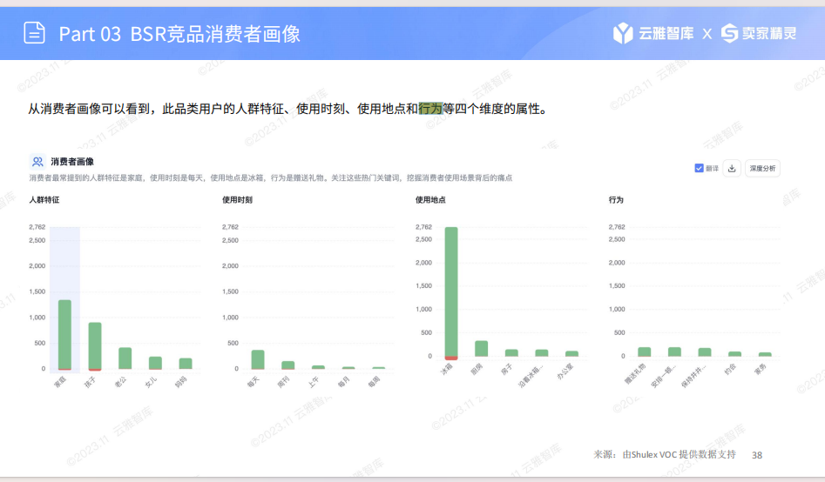Screen dimensions: 825x482
Task: Click the people icon beside 消费者画像
Action: click(x=37, y=161)
